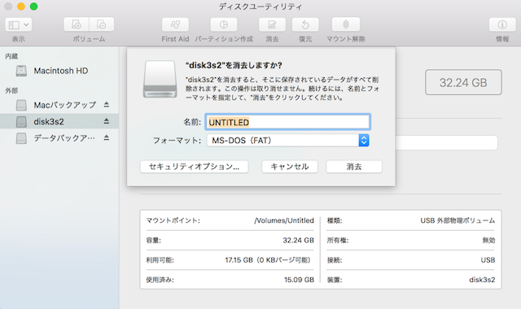Click the 装置 value disk3s2
The image size is (521, 309).
click(482, 280)
